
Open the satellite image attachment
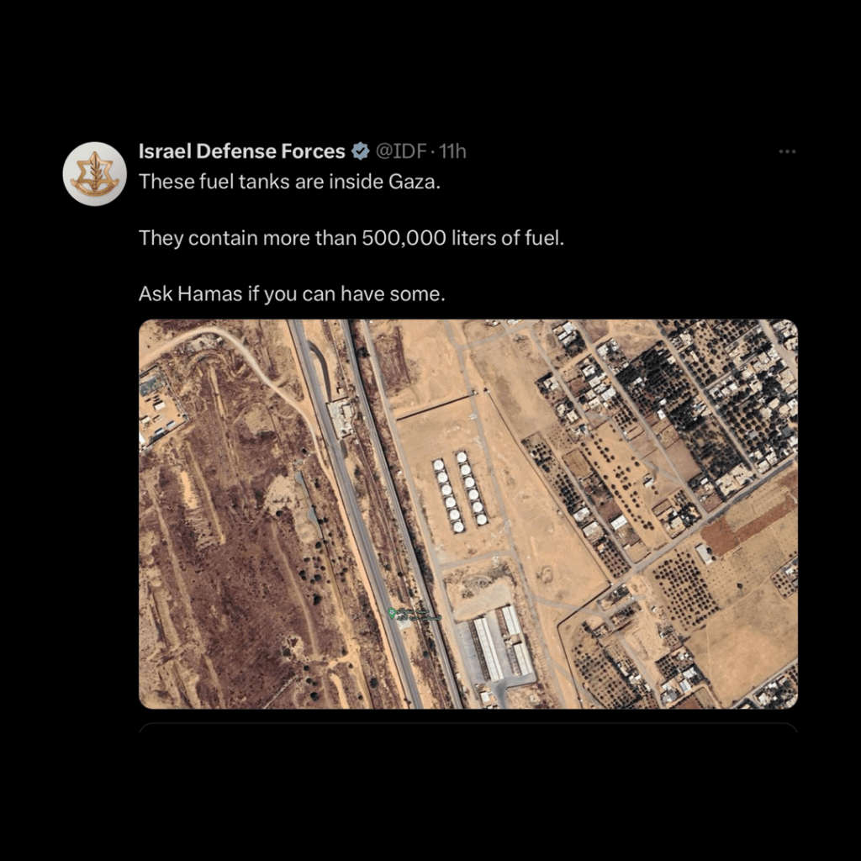467,514
